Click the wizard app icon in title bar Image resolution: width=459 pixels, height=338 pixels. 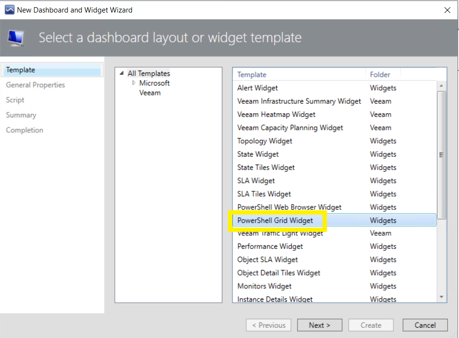[9, 10]
